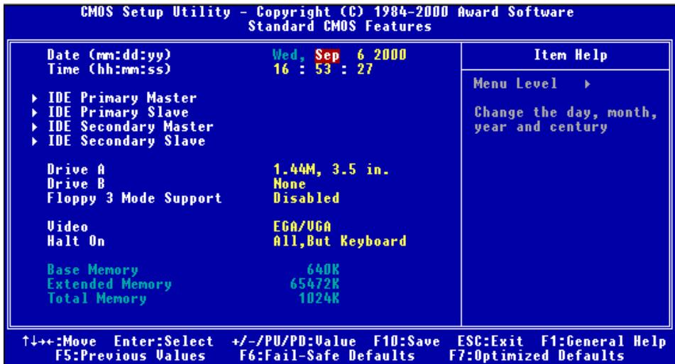675x364 pixels.
Task: Click the Enter:Select hint
Action: coord(163,341)
